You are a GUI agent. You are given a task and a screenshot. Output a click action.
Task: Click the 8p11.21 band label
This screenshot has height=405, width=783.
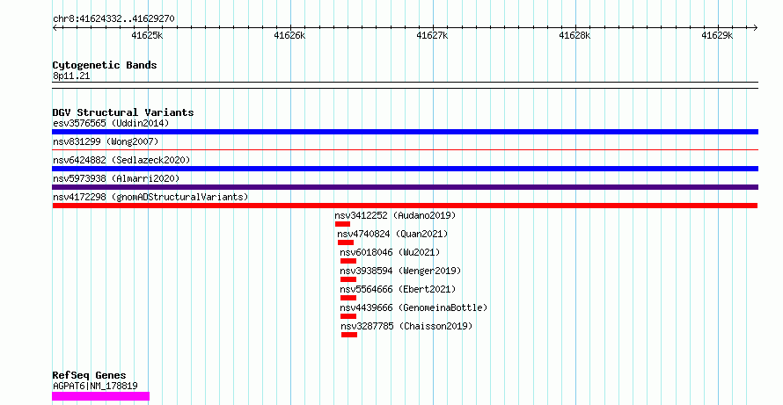[x=71, y=76]
